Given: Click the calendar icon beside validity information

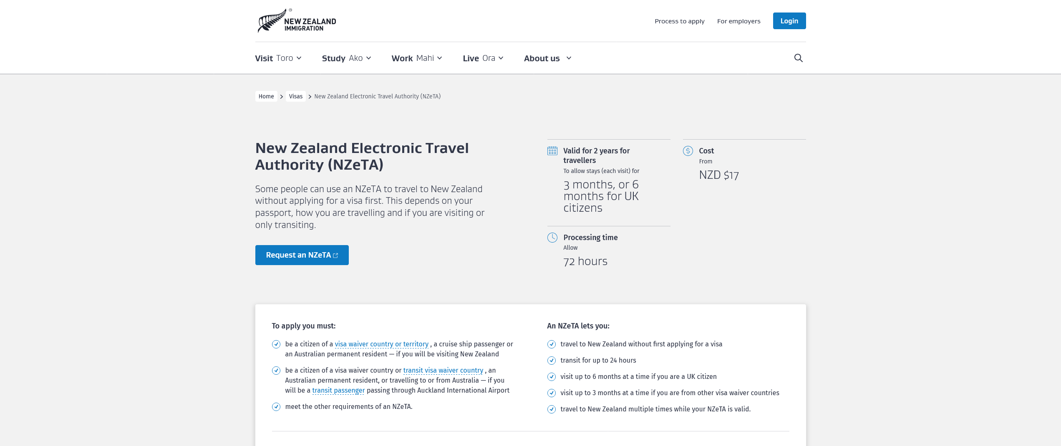Looking at the screenshot, I should (x=552, y=150).
